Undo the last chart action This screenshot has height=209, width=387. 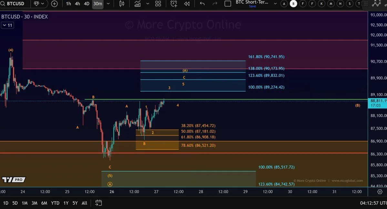pyautogui.click(x=202, y=4)
